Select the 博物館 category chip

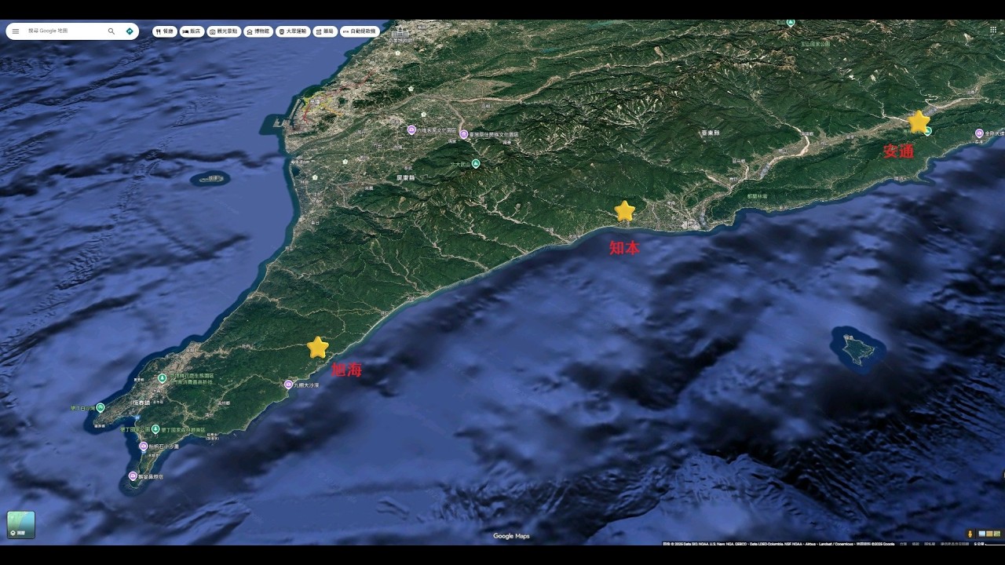pyautogui.click(x=258, y=31)
